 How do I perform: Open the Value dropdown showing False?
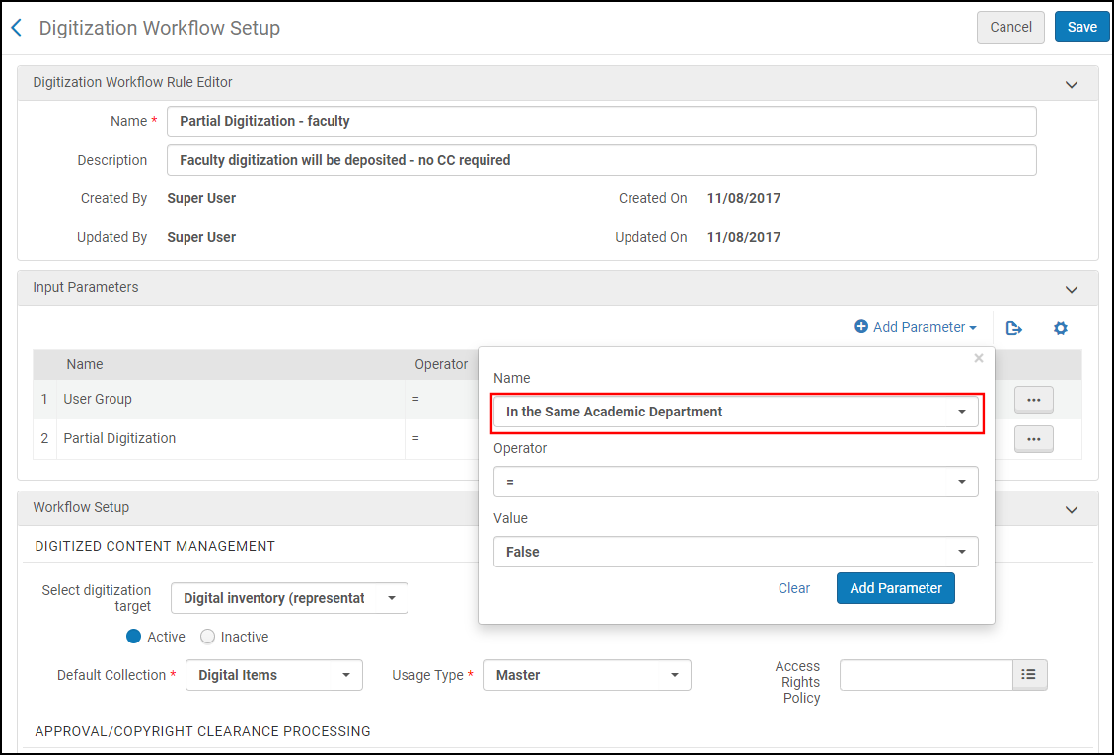[x=735, y=552]
